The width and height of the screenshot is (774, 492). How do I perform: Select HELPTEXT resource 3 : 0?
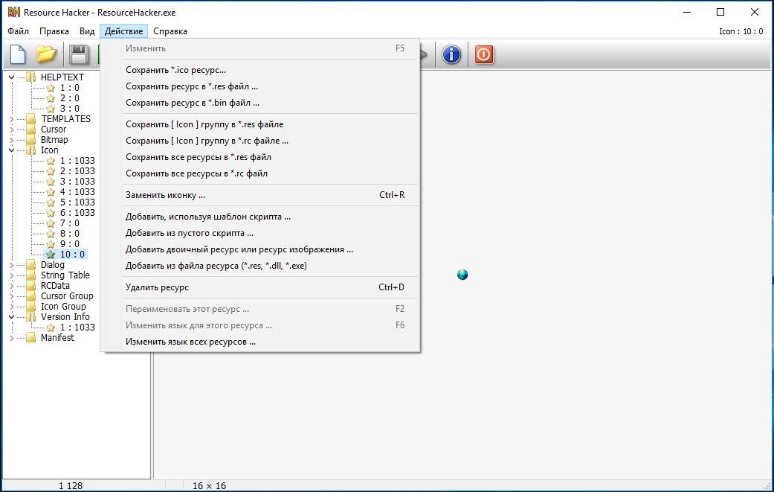(x=70, y=108)
